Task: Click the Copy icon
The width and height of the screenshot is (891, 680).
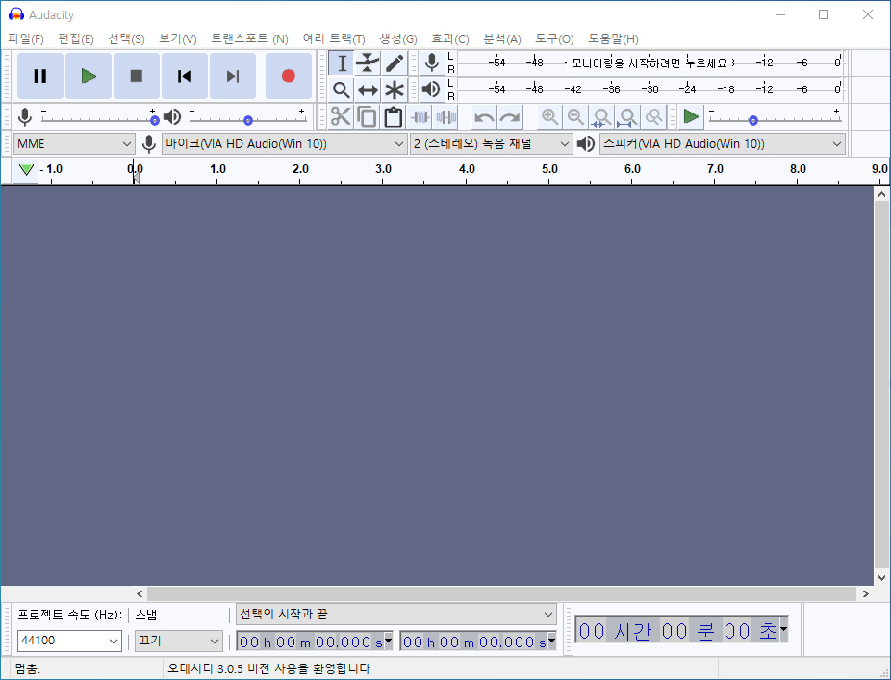Action: pos(368,117)
